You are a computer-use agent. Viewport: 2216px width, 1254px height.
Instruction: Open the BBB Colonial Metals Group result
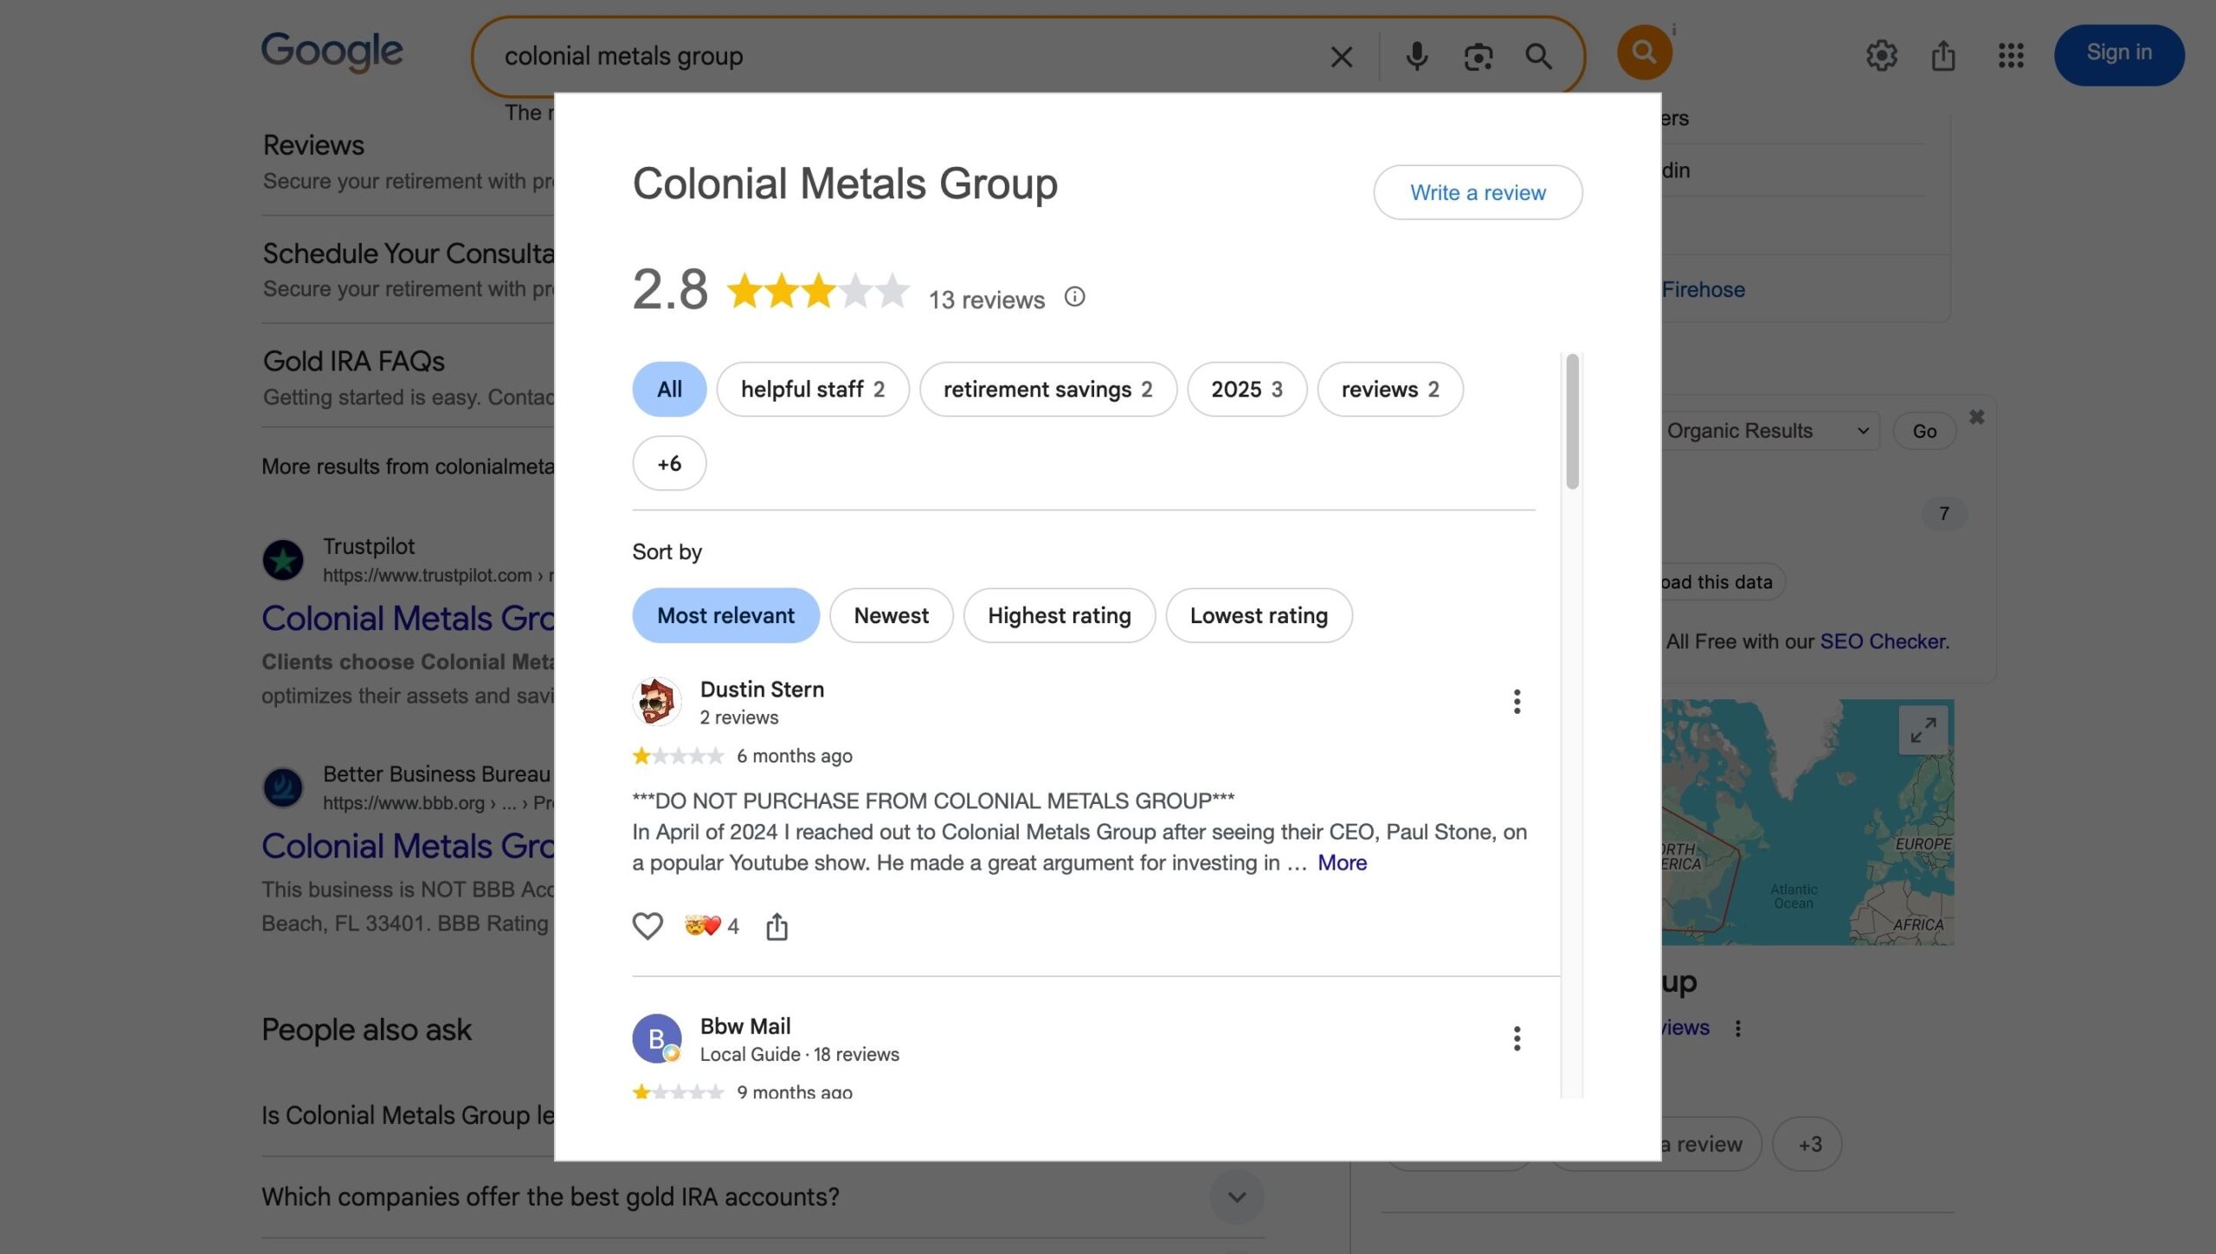click(x=408, y=846)
